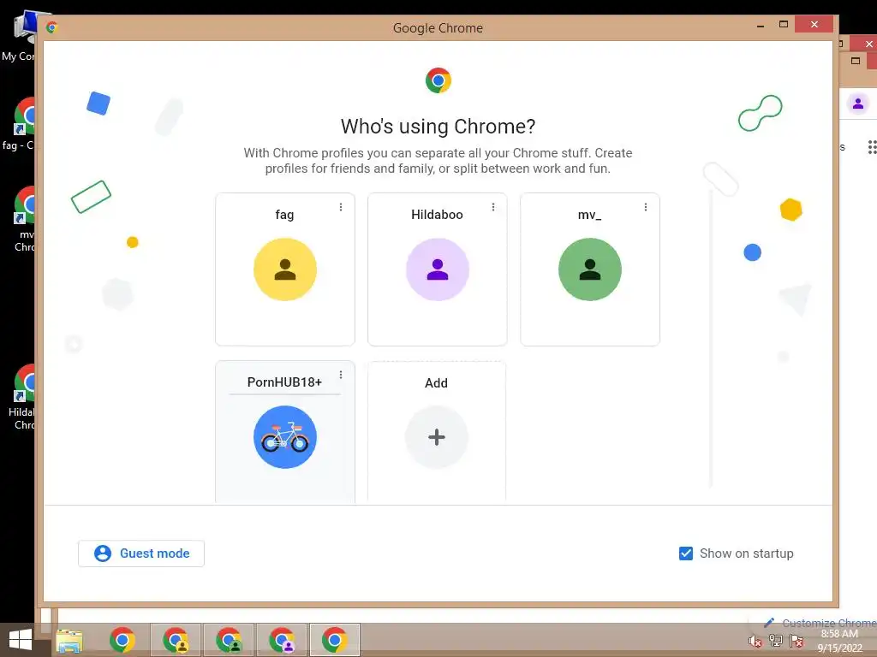The image size is (877, 657).
Task: Open apps grid in background Chrome window
Action: pyautogui.click(x=871, y=147)
